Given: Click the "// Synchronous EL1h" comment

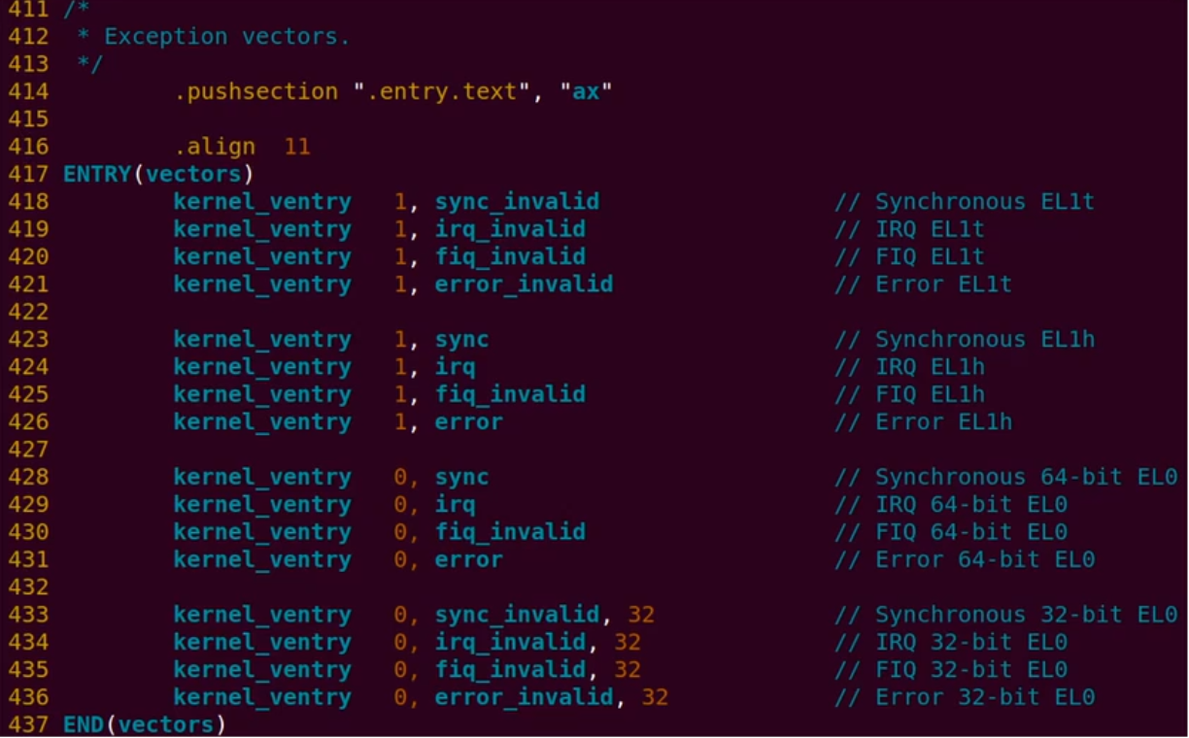Looking at the screenshot, I should click(x=965, y=340).
